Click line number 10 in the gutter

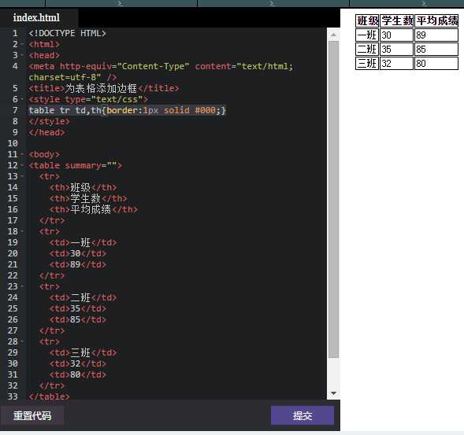[13, 143]
